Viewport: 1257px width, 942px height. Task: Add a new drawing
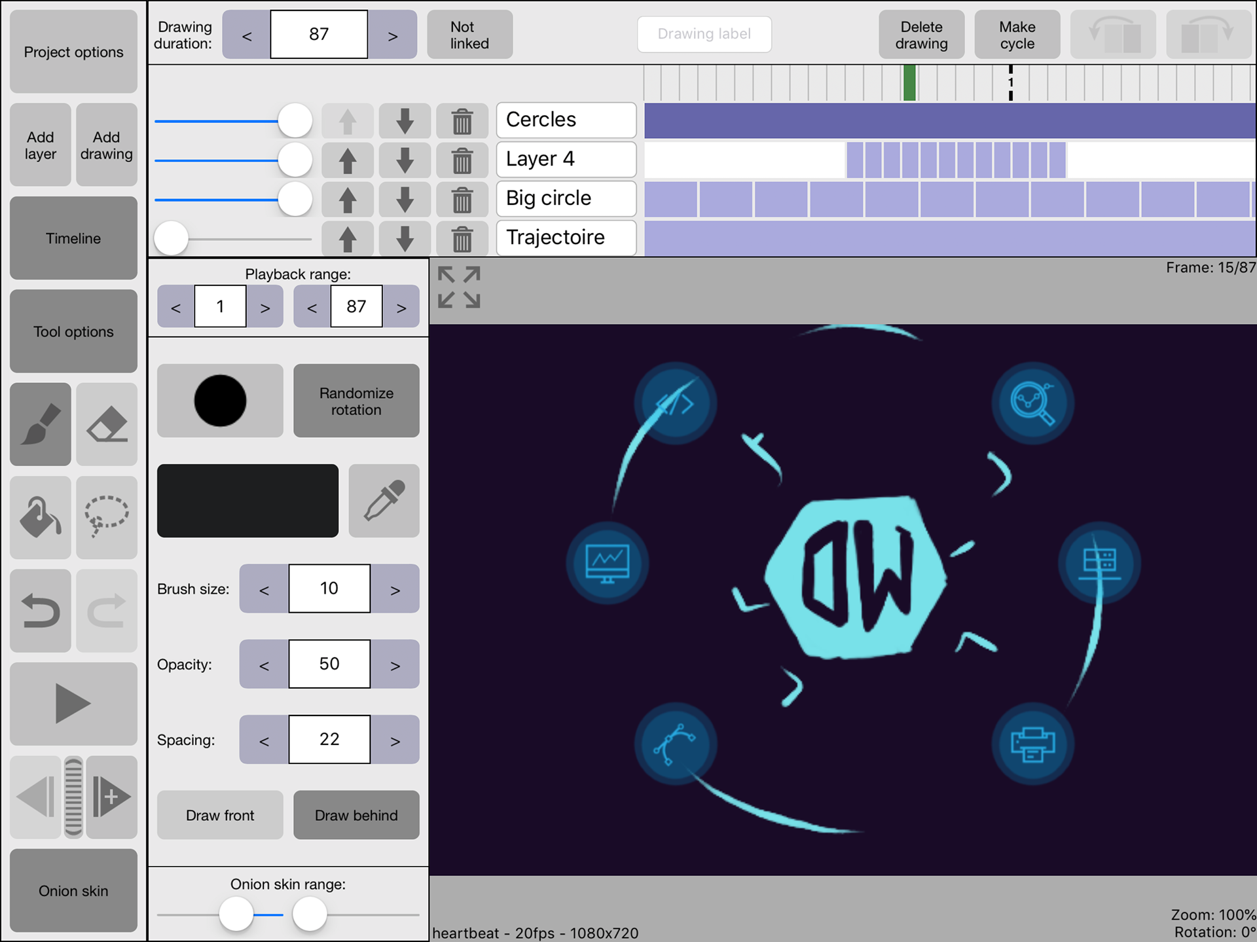click(x=107, y=145)
